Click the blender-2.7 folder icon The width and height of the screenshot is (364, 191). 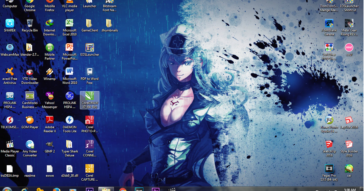[30, 50]
